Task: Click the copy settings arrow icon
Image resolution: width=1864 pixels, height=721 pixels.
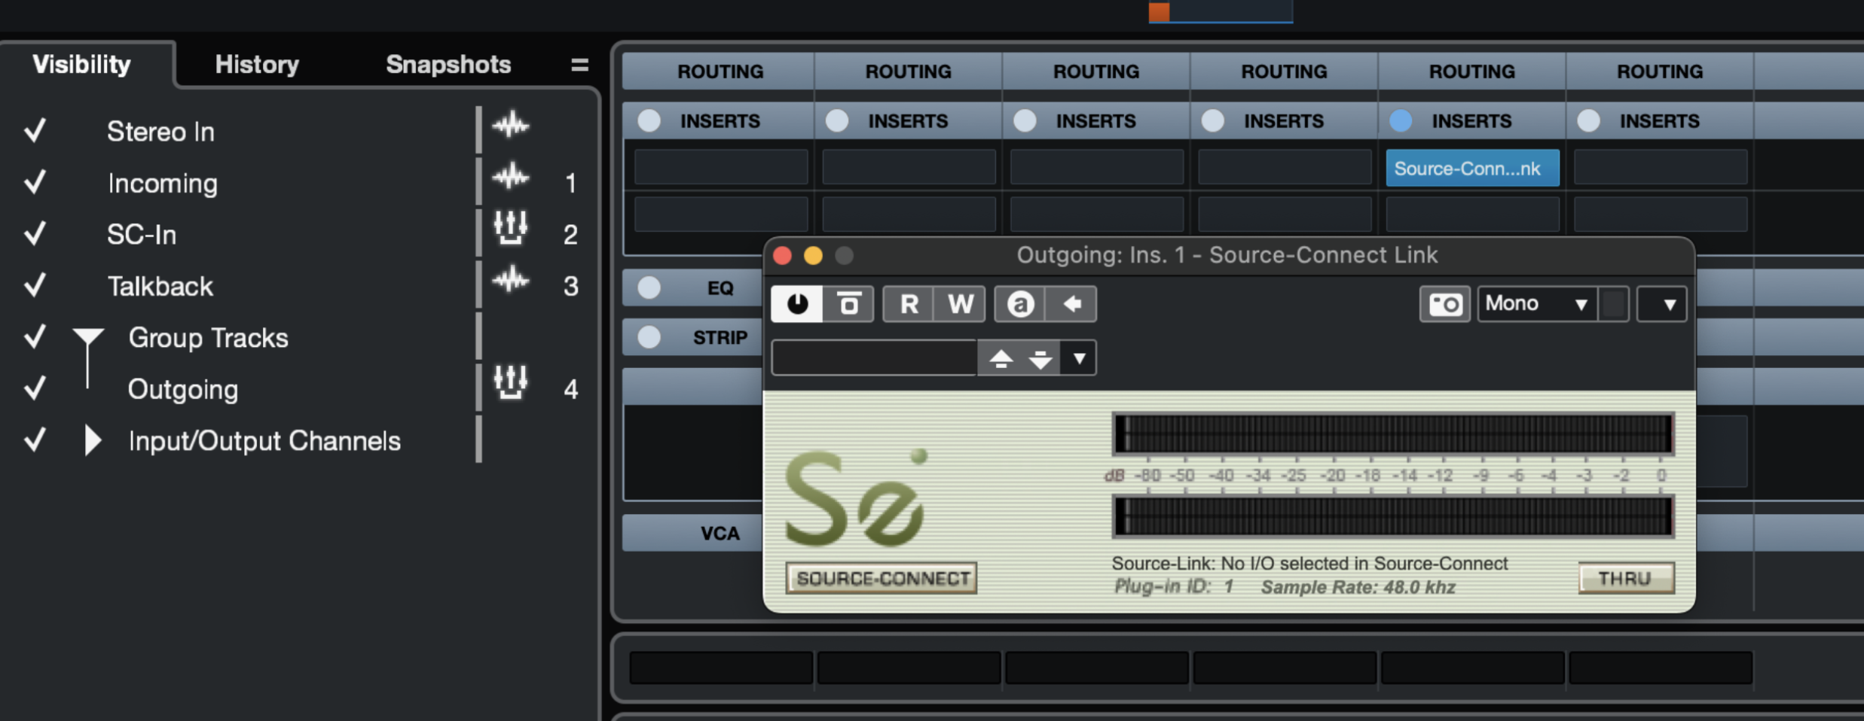Action: 1071,304
